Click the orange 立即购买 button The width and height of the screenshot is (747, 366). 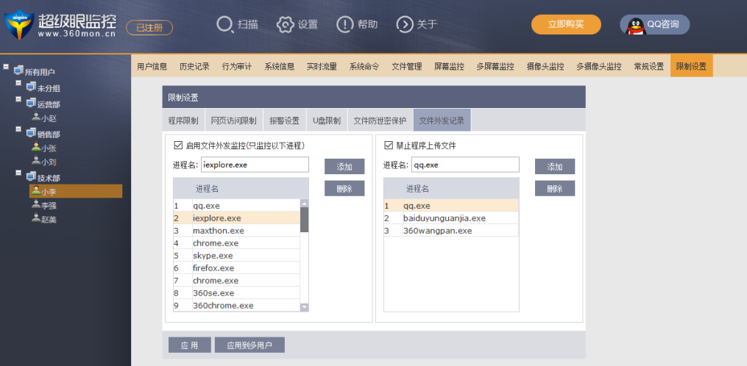(x=566, y=24)
